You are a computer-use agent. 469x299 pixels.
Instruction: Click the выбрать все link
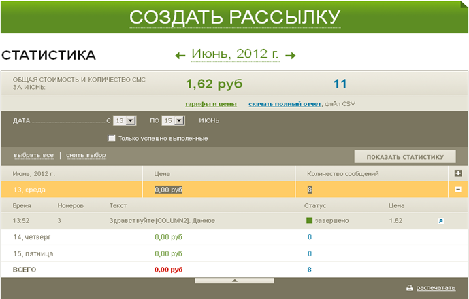click(33, 155)
